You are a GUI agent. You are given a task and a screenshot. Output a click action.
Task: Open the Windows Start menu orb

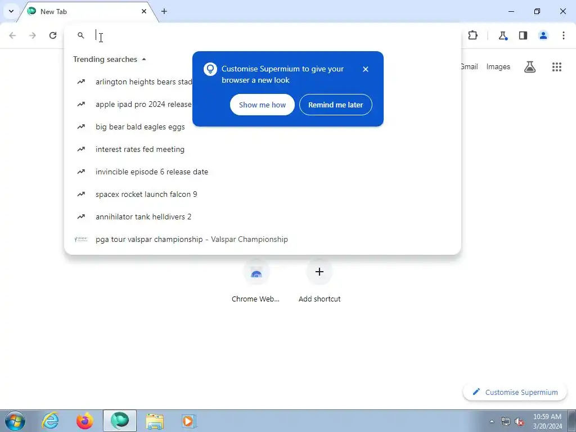point(15,421)
